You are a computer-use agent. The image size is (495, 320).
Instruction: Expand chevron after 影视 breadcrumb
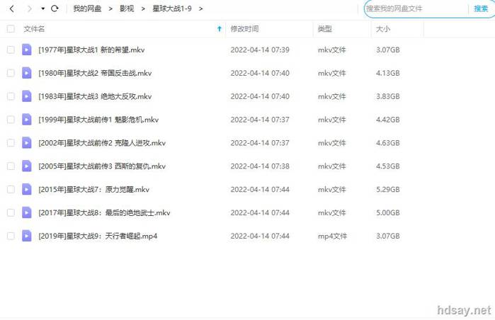pyautogui.click(x=143, y=8)
